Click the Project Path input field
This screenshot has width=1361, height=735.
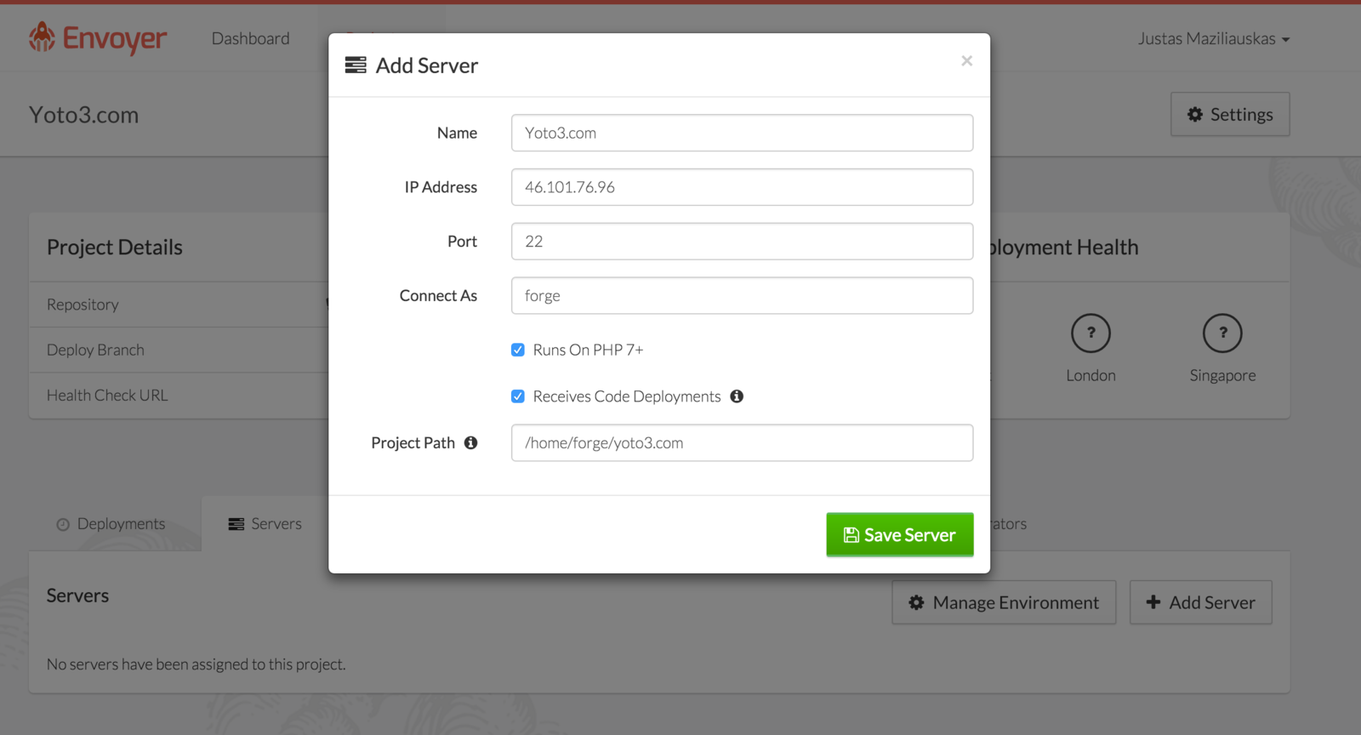(742, 443)
